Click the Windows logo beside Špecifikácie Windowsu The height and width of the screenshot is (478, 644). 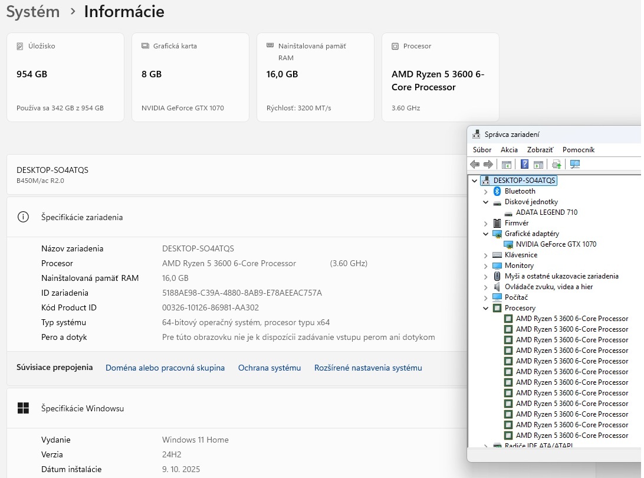[x=23, y=408]
